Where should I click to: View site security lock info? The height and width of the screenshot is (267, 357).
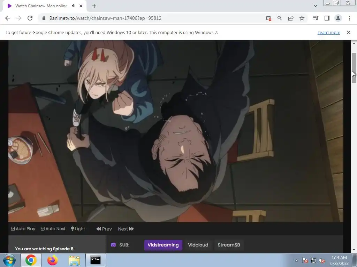44,18
